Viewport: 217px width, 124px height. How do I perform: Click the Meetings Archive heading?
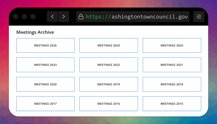coord(35,32)
